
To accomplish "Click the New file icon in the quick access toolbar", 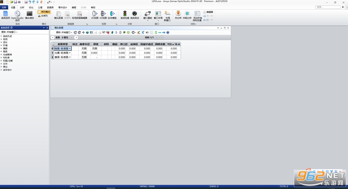I will tap(8, 2).
